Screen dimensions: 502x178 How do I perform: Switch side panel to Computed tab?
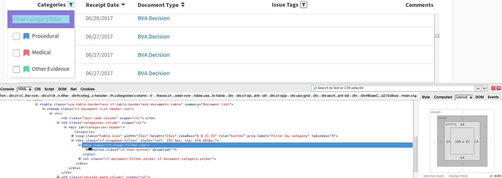443,97
